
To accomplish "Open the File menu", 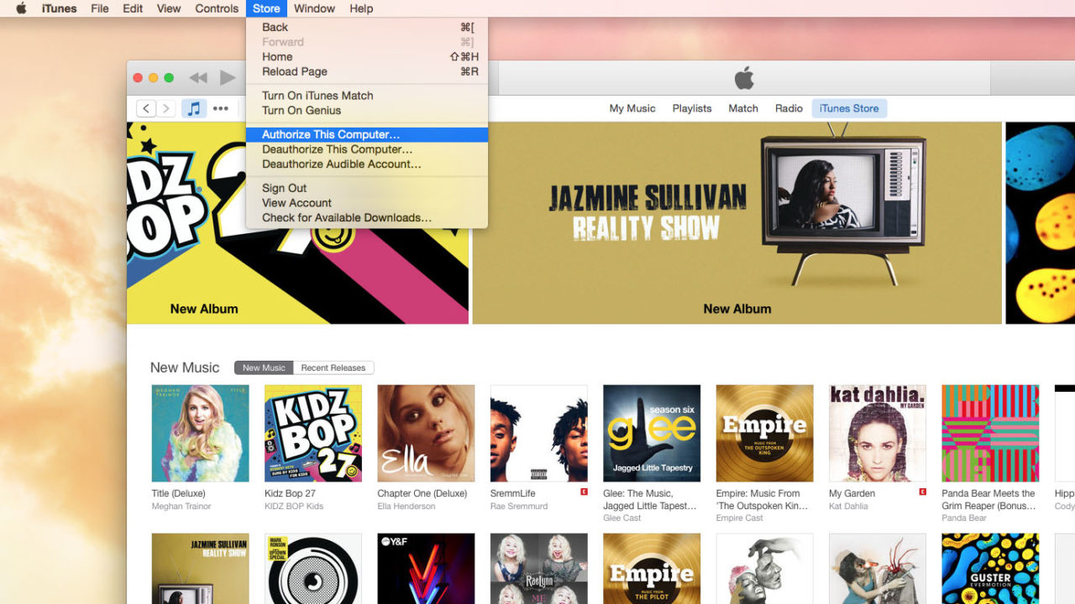I will pyautogui.click(x=100, y=8).
